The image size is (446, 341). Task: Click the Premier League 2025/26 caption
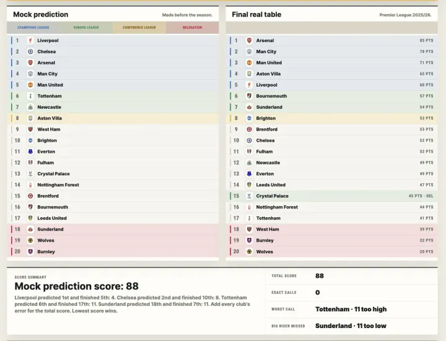click(x=405, y=15)
